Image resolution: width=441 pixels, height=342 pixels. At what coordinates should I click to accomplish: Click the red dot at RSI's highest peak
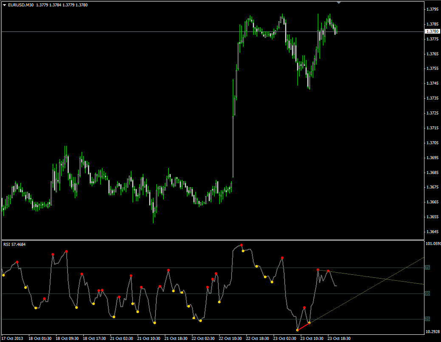click(241, 245)
